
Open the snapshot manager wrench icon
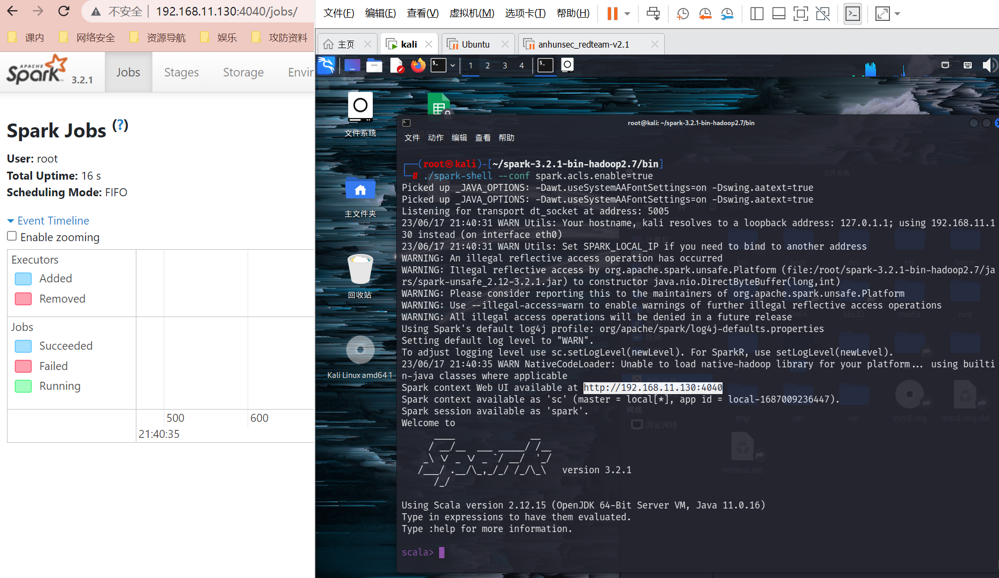tap(727, 14)
